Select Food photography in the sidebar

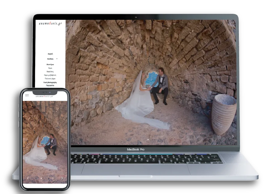point(50,83)
